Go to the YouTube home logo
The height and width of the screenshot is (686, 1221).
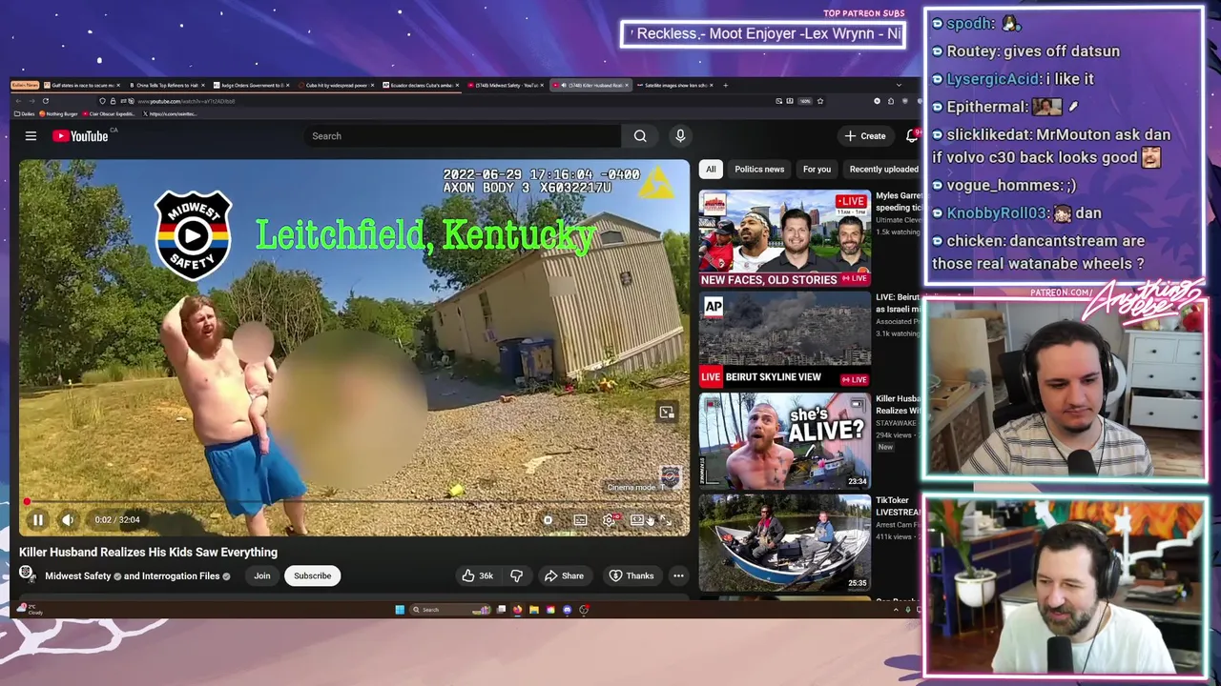[80, 136]
